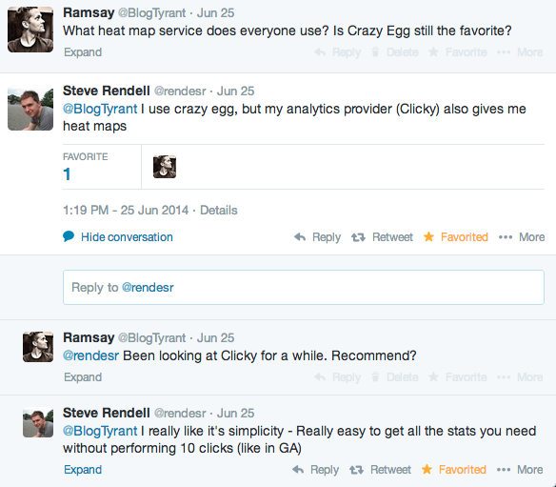The image size is (556, 487).
Task: Click the Hide conversation link
Action: (127, 236)
